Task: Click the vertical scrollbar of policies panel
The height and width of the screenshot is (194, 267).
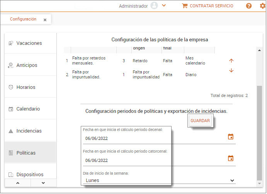Action: click(x=259, y=131)
